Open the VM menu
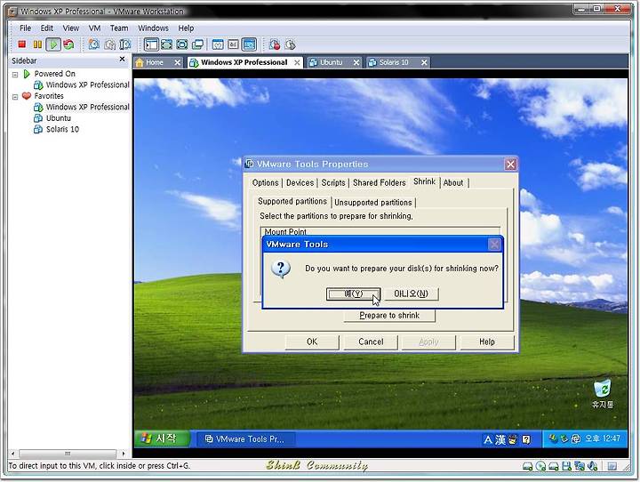 (94, 28)
